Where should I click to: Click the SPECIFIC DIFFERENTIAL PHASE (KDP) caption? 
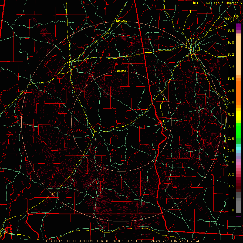(84, 241)
